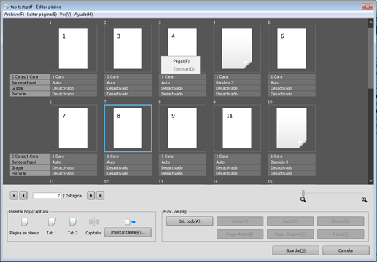Select the Tab 2 insert icon

(x=73, y=221)
